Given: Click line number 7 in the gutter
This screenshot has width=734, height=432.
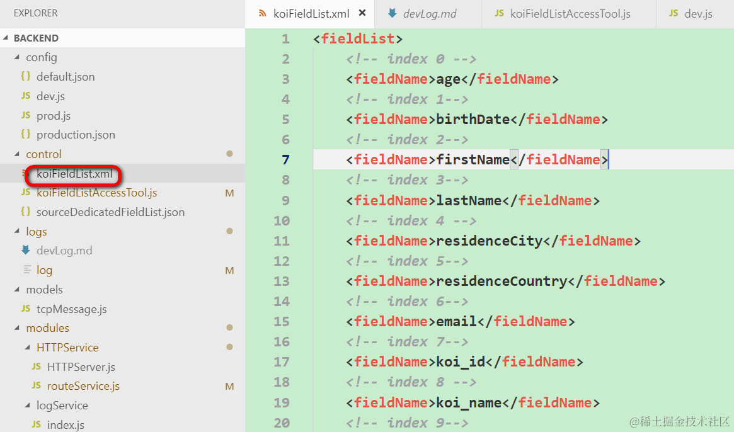Looking at the screenshot, I should [285, 160].
